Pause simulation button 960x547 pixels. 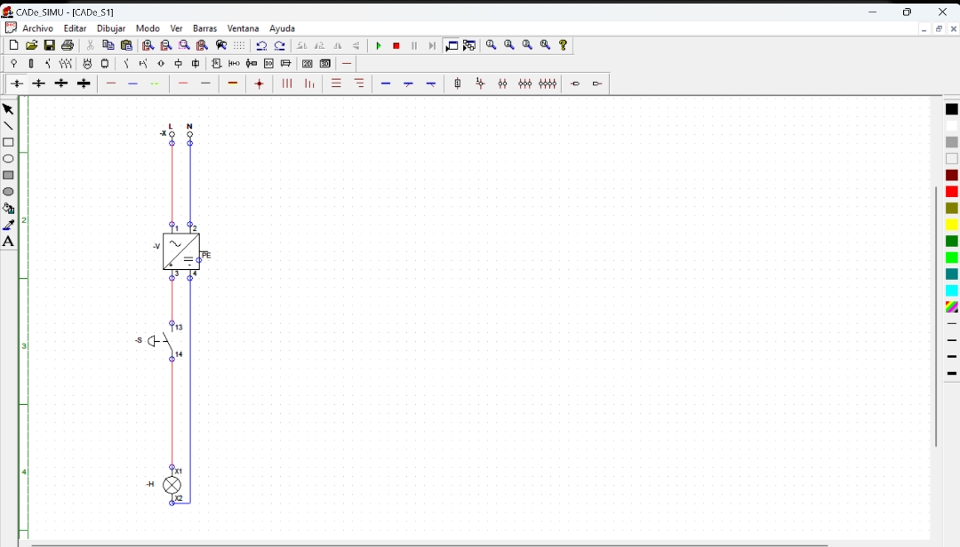414,46
